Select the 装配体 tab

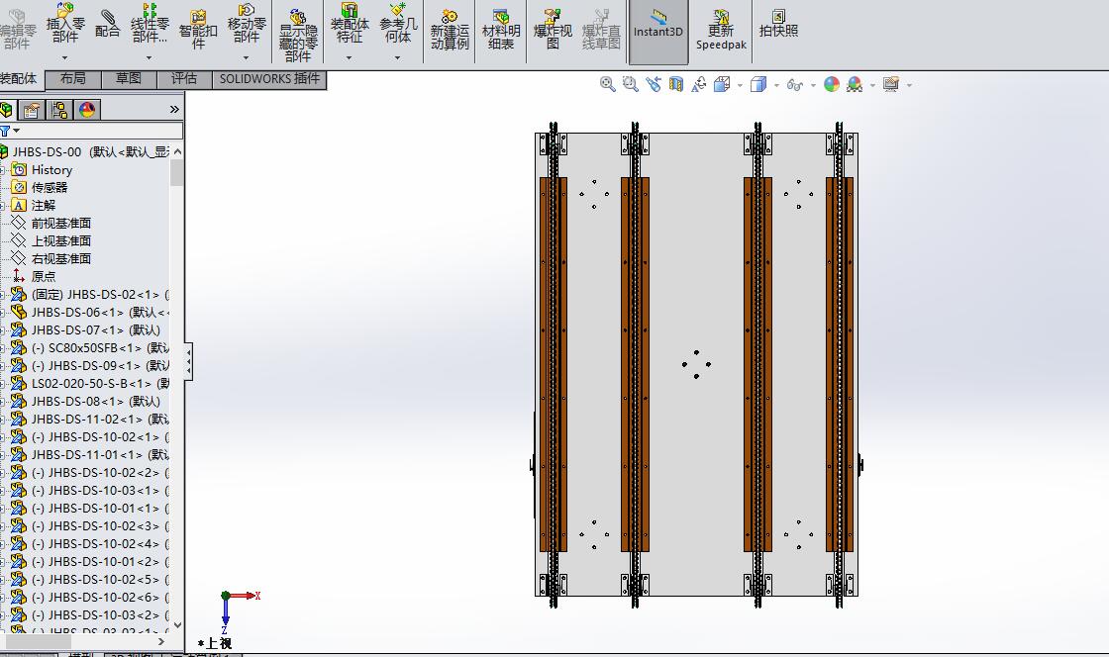tap(20, 78)
